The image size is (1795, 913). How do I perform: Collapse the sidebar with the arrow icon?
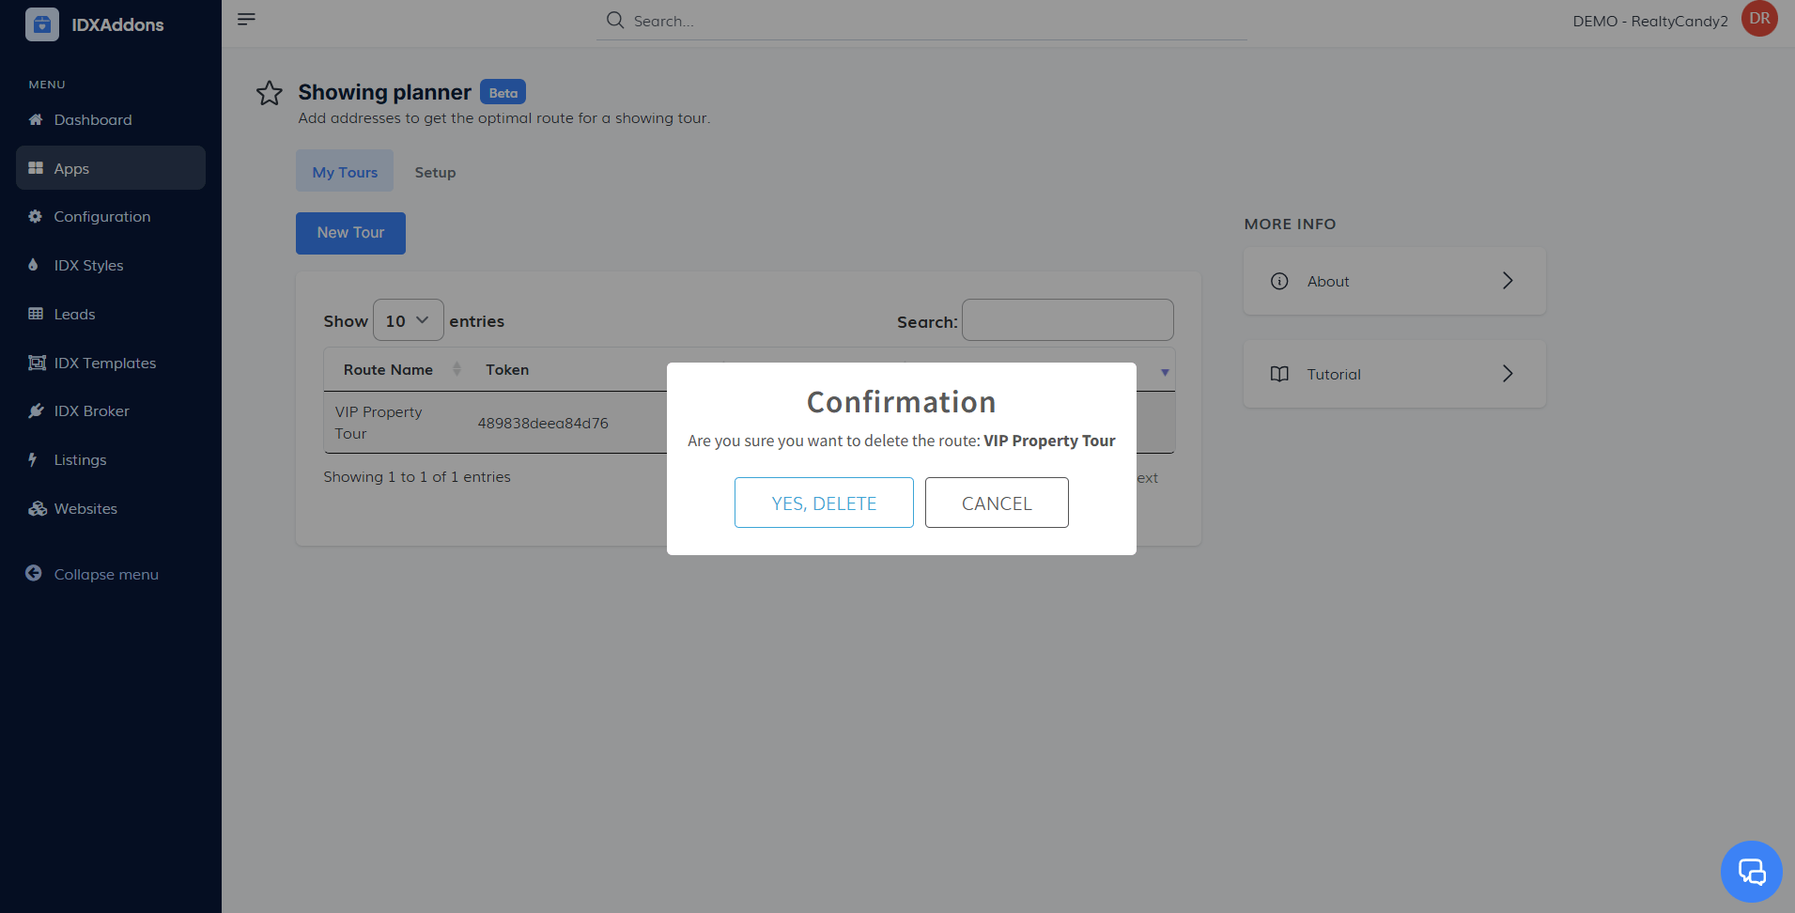34,574
